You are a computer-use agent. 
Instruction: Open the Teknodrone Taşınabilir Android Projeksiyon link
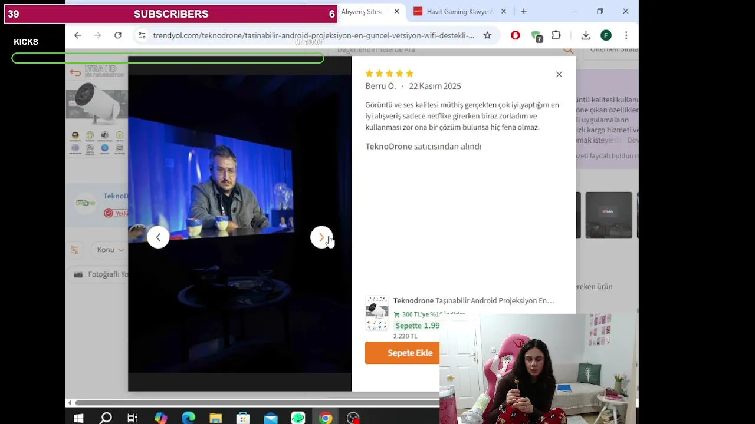(474, 300)
